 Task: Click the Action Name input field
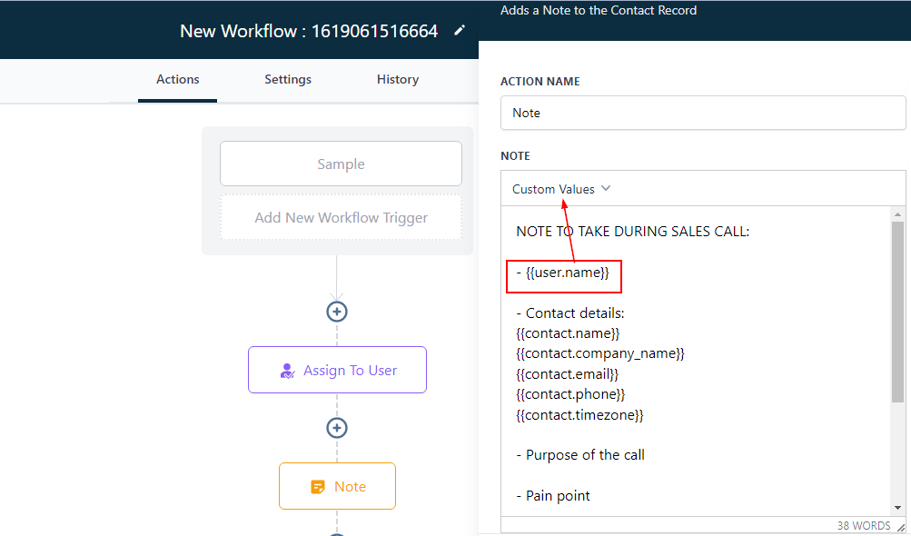702,114
